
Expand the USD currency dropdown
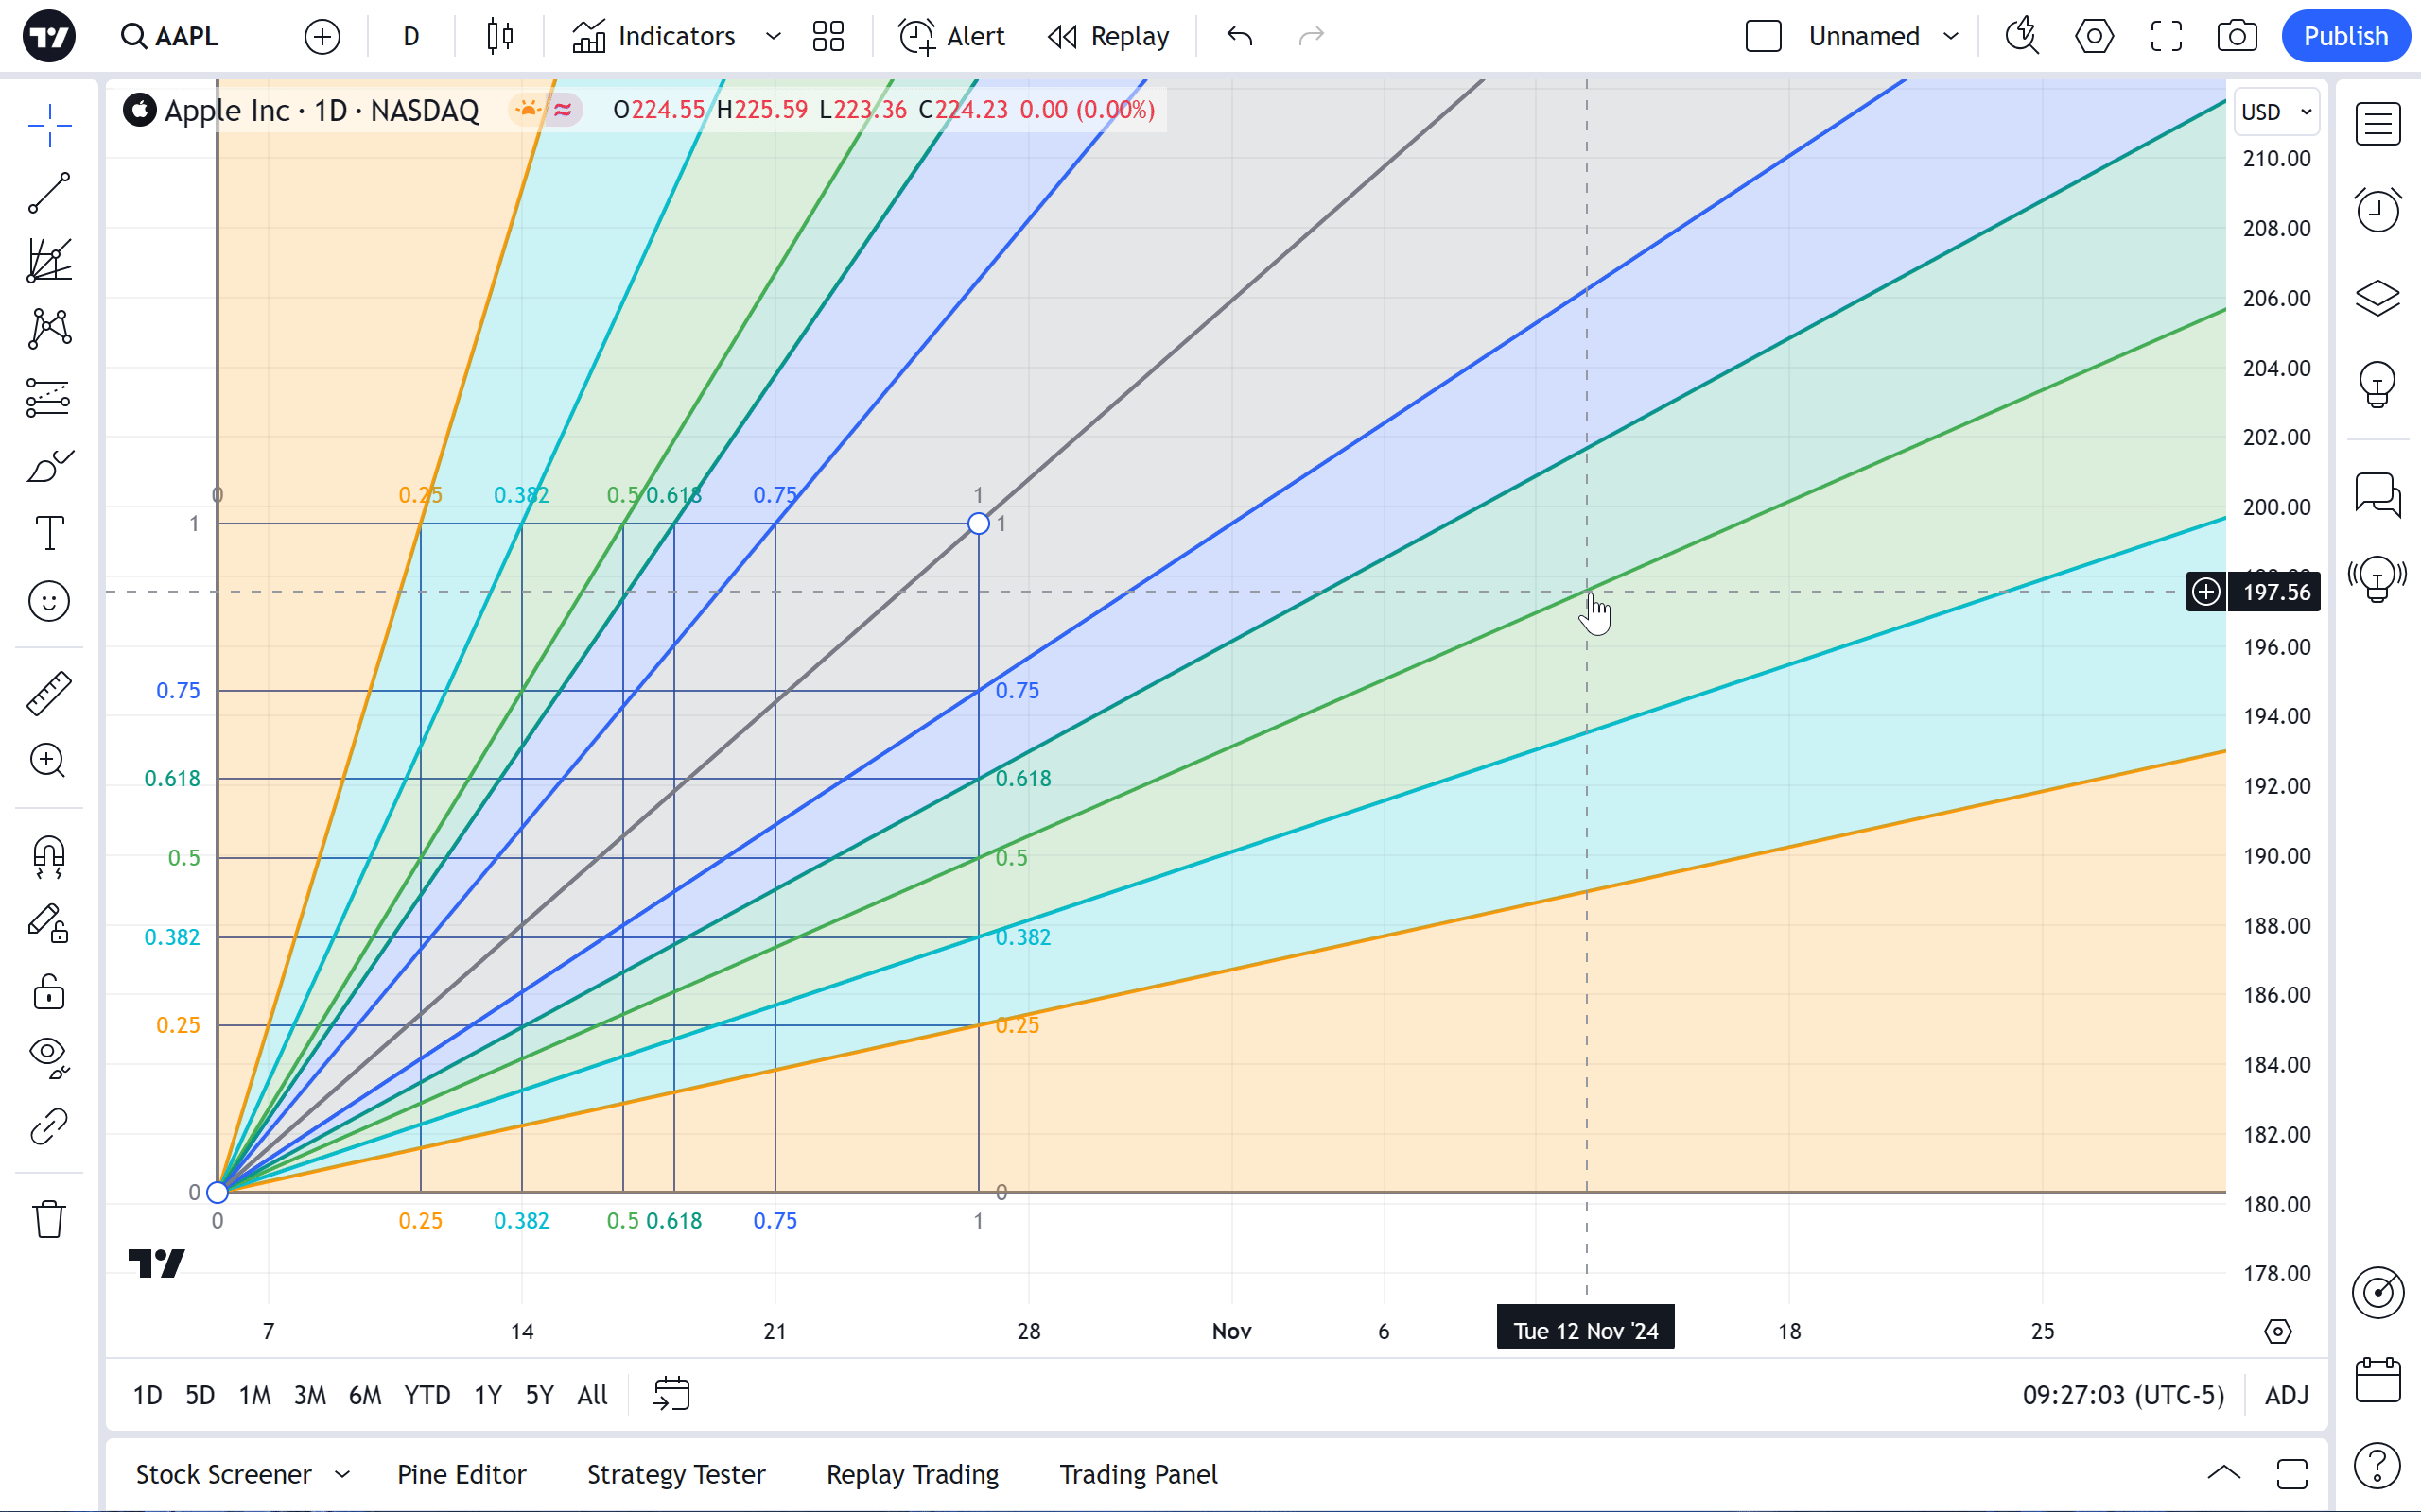[x=2277, y=112]
